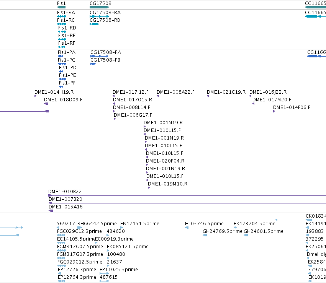Select the CG17508-RB transcript glyph
The width and height of the screenshot is (326, 283).
pyautogui.click(x=94, y=24)
